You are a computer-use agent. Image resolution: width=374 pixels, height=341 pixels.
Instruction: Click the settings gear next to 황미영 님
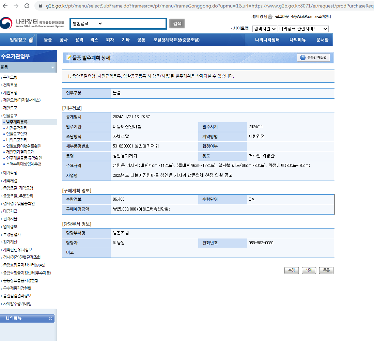(270, 17)
